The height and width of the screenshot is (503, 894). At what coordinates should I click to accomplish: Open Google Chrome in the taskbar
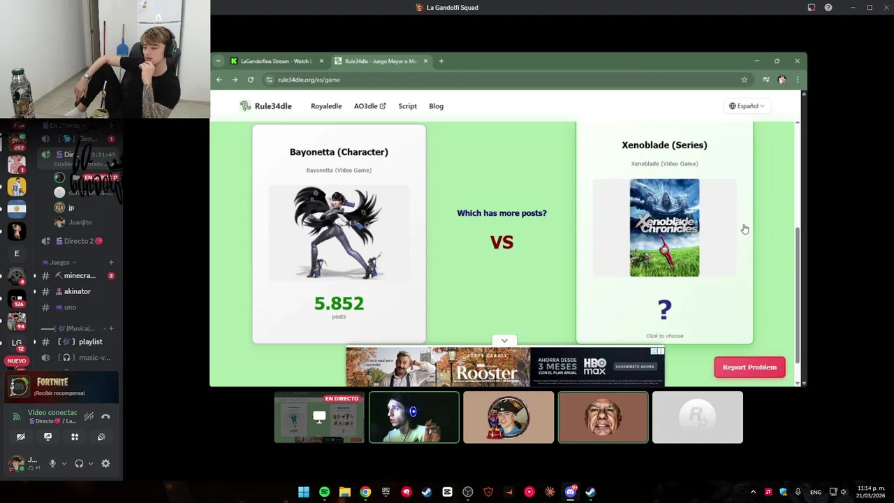coord(365,492)
